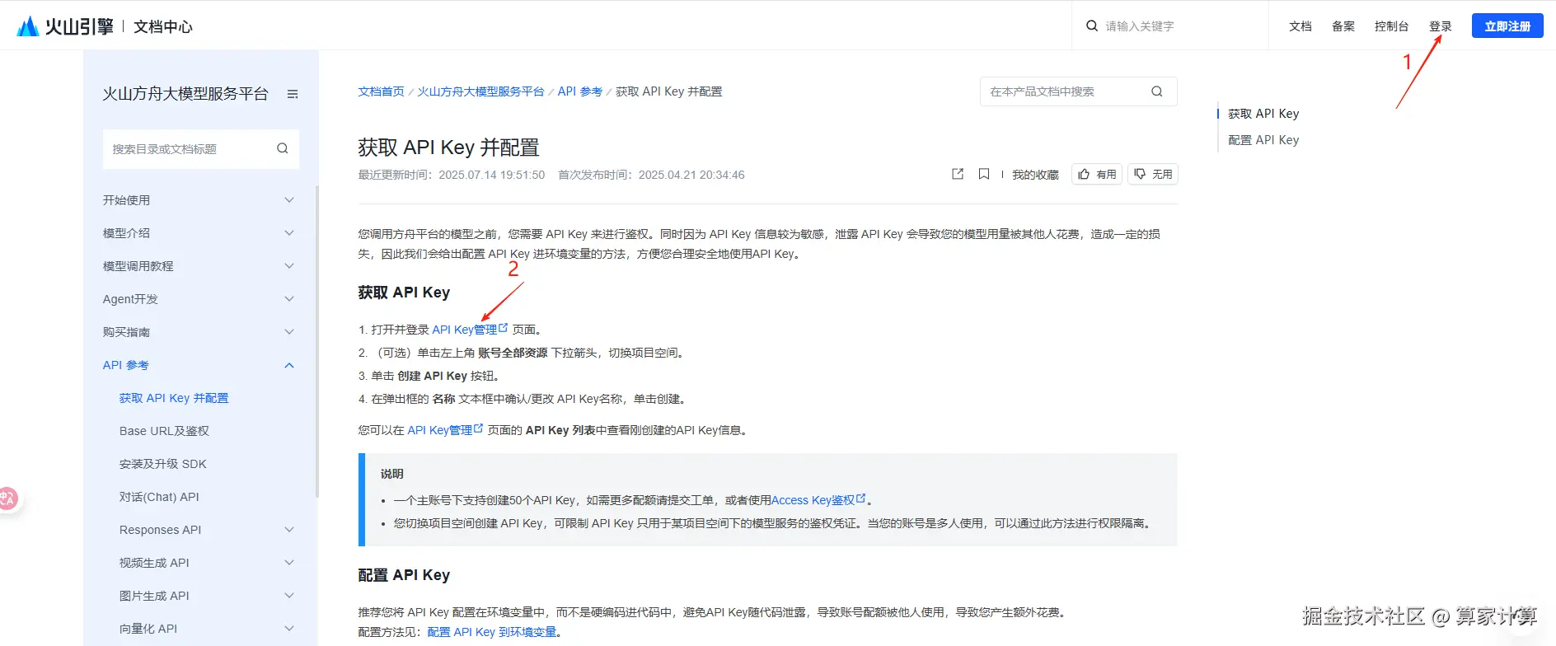
Task: Open 我的收藏
Action: click(x=1035, y=175)
